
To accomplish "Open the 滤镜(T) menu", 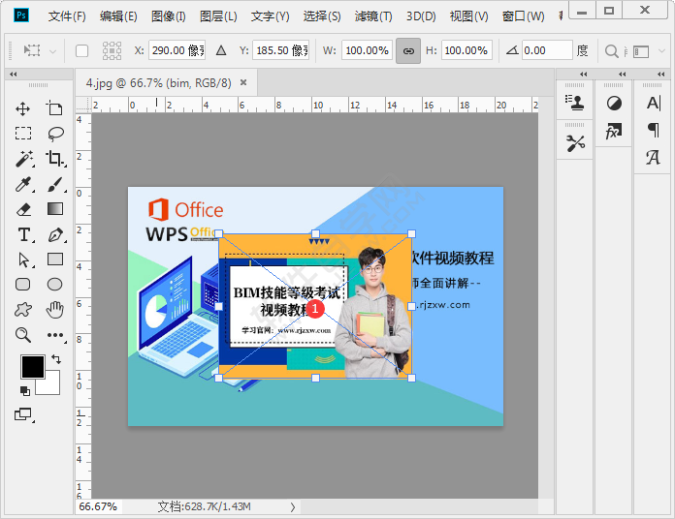I will pyautogui.click(x=373, y=16).
